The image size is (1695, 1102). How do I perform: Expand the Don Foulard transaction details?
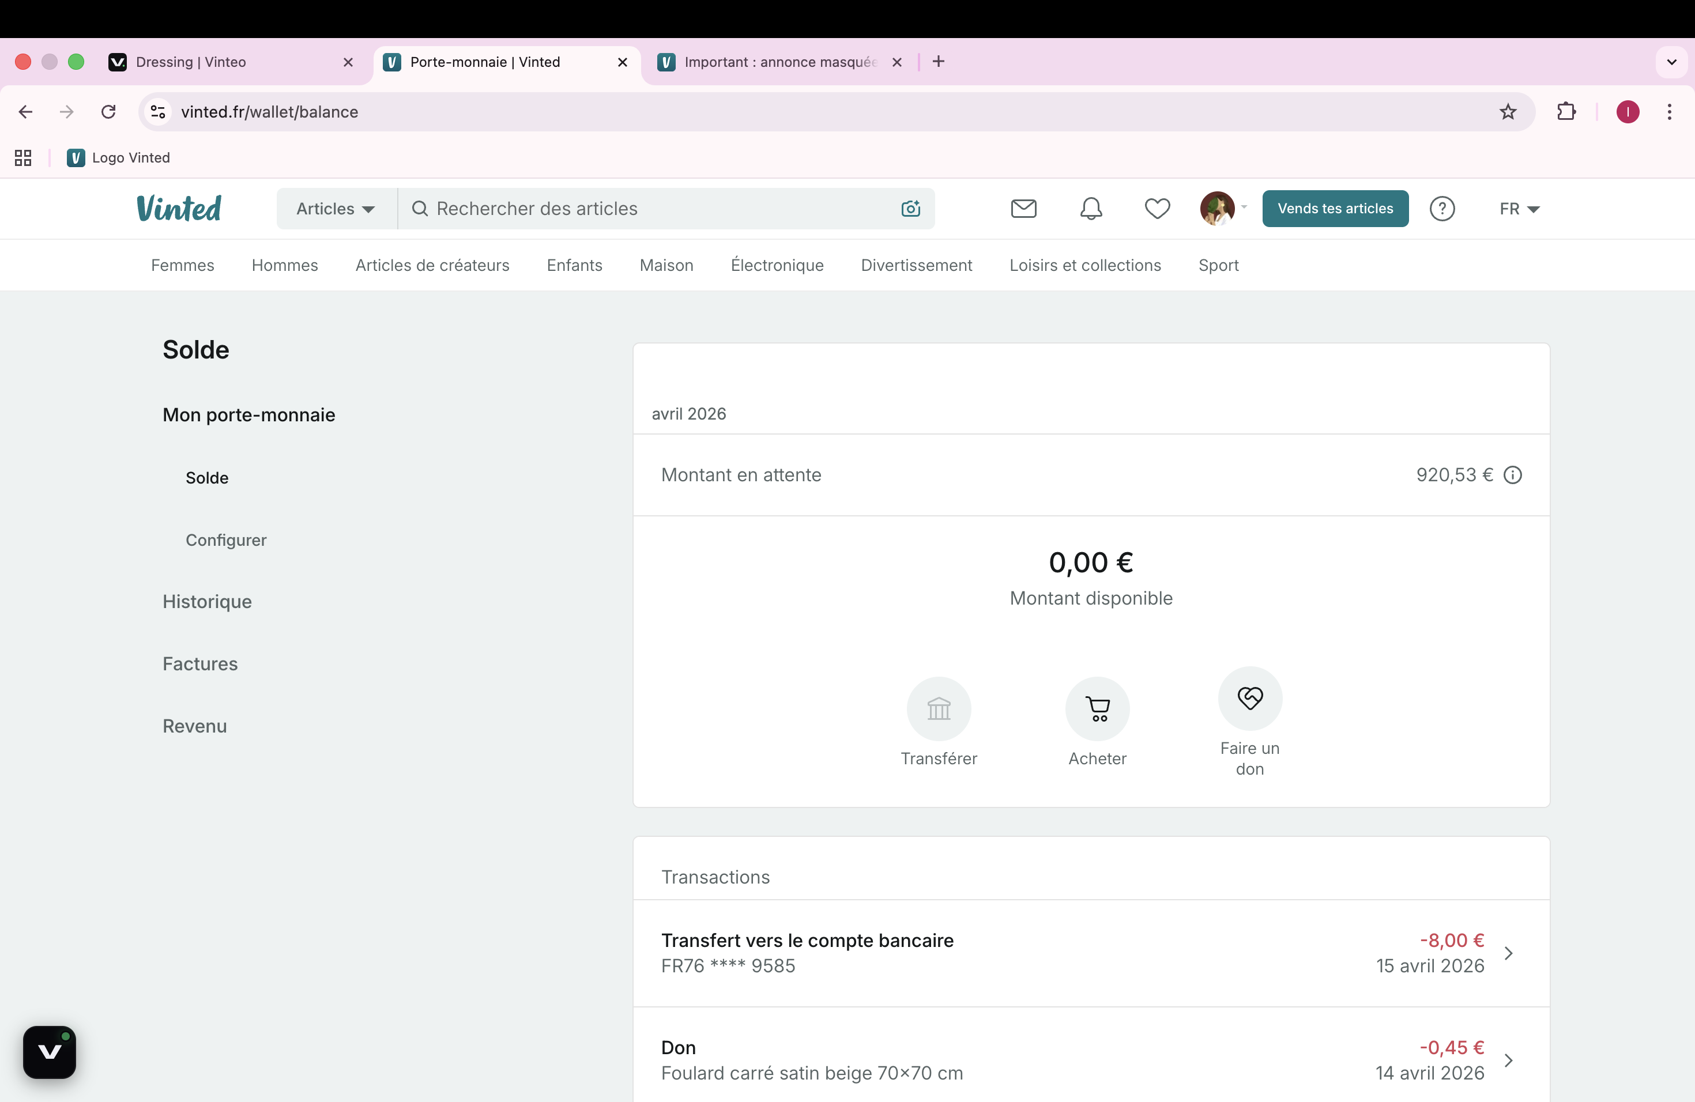click(x=1508, y=1060)
